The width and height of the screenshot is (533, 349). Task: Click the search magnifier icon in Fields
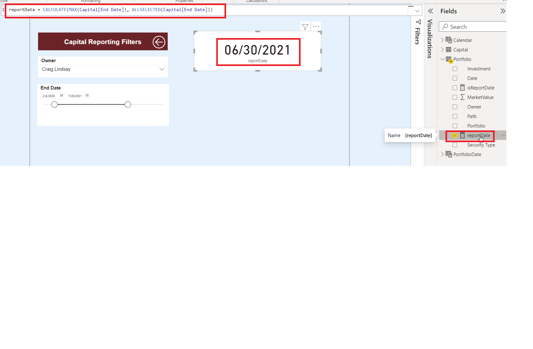click(445, 27)
